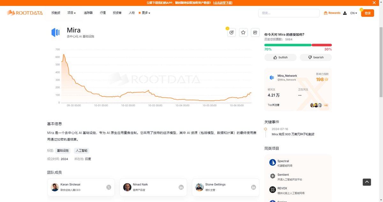Viewport: 383px width, 202px height.
Task: Open the 行情 menu item
Action: click(x=103, y=13)
